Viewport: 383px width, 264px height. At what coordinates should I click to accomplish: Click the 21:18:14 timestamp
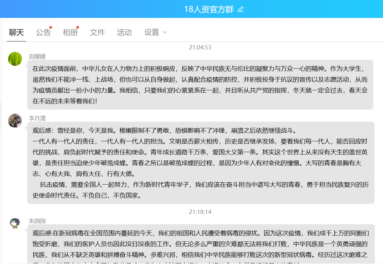(200, 212)
